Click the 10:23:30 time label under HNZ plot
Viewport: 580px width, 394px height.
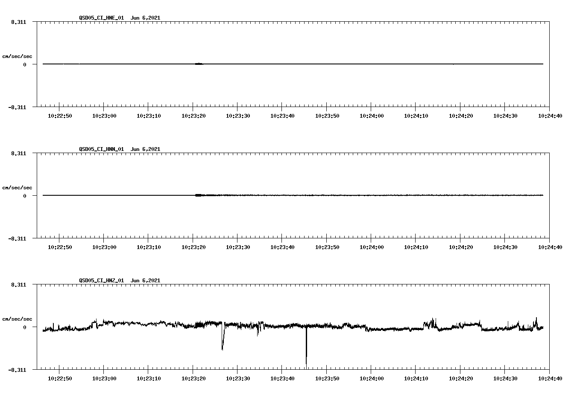[237, 378]
